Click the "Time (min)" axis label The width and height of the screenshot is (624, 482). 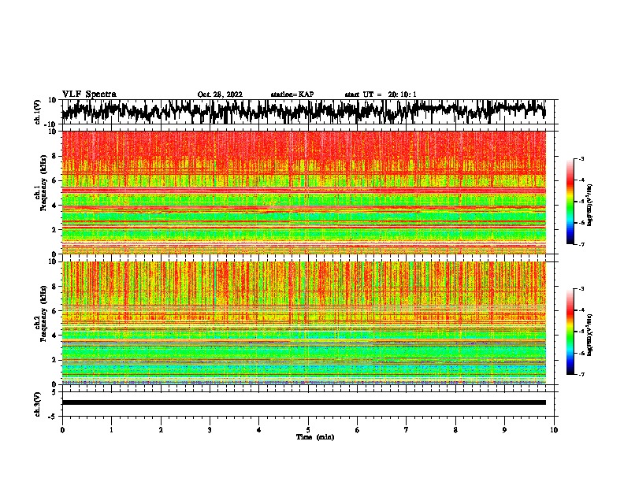click(x=315, y=437)
